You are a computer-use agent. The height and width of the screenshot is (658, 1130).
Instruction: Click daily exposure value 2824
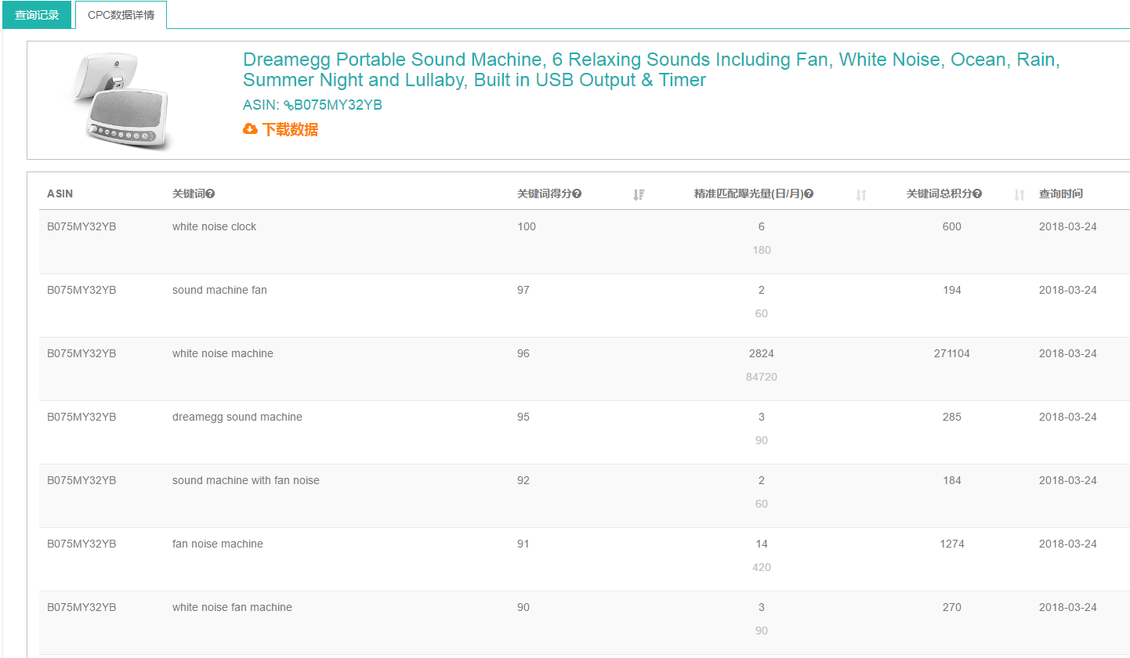pos(762,353)
